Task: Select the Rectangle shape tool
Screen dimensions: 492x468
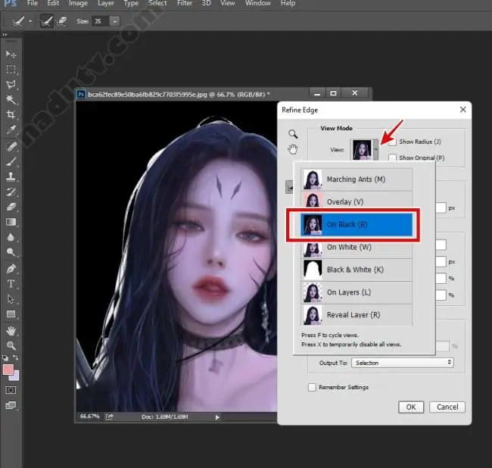Action: pos(11,314)
